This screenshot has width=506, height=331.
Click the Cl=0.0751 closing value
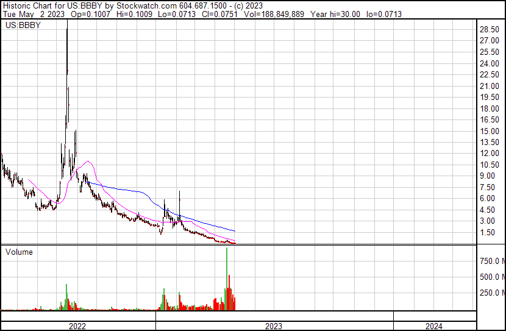(x=219, y=14)
